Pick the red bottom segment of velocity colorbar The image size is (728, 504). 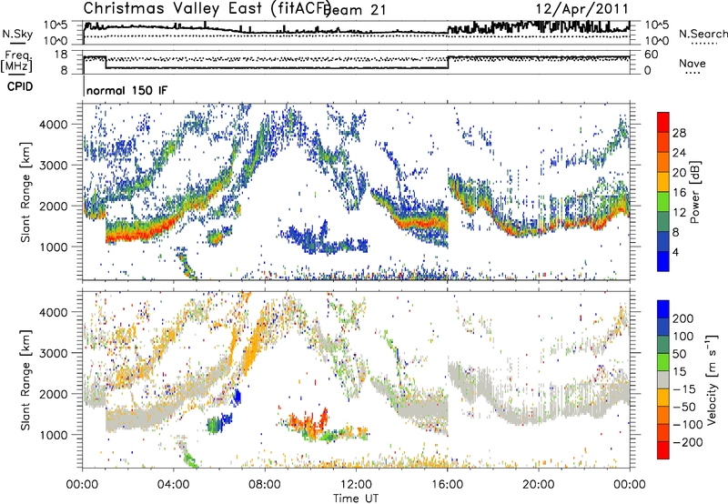(663, 450)
